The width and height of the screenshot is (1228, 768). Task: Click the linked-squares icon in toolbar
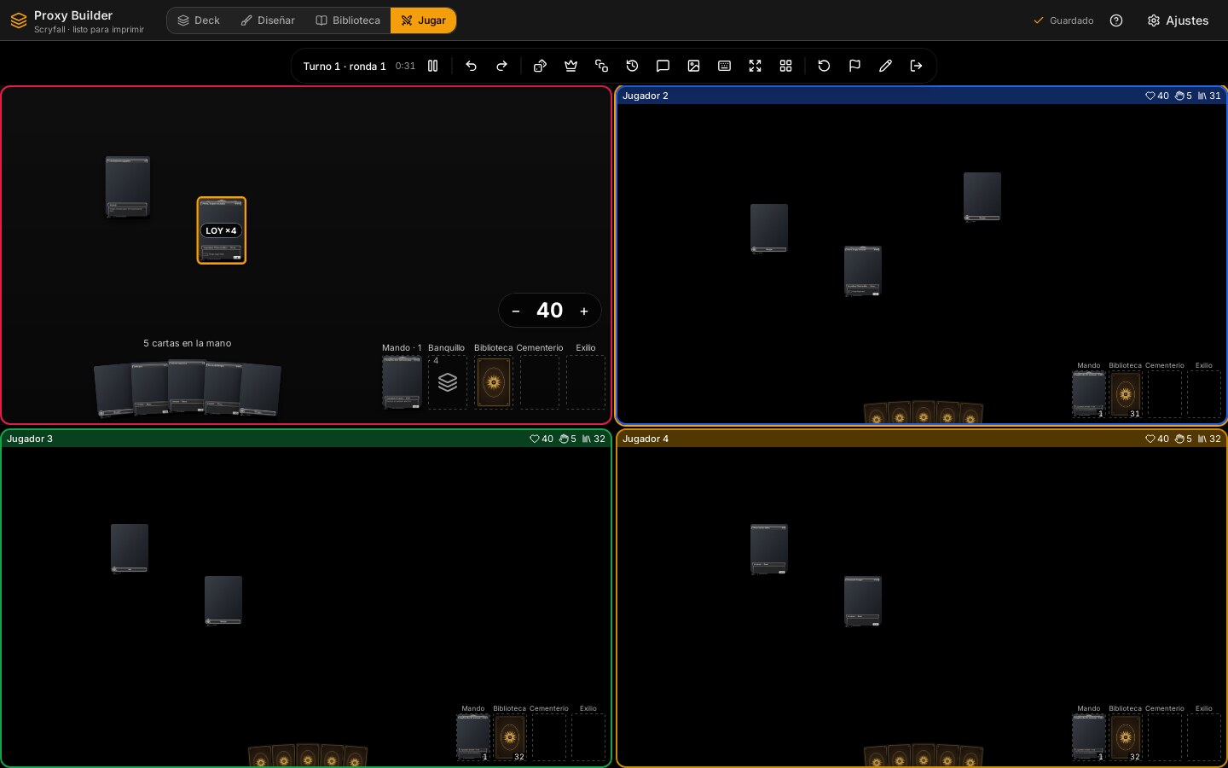pos(601,66)
